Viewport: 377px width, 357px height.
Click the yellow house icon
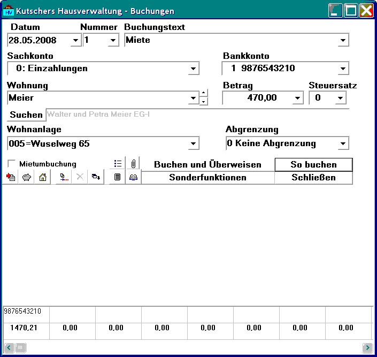(43, 177)
